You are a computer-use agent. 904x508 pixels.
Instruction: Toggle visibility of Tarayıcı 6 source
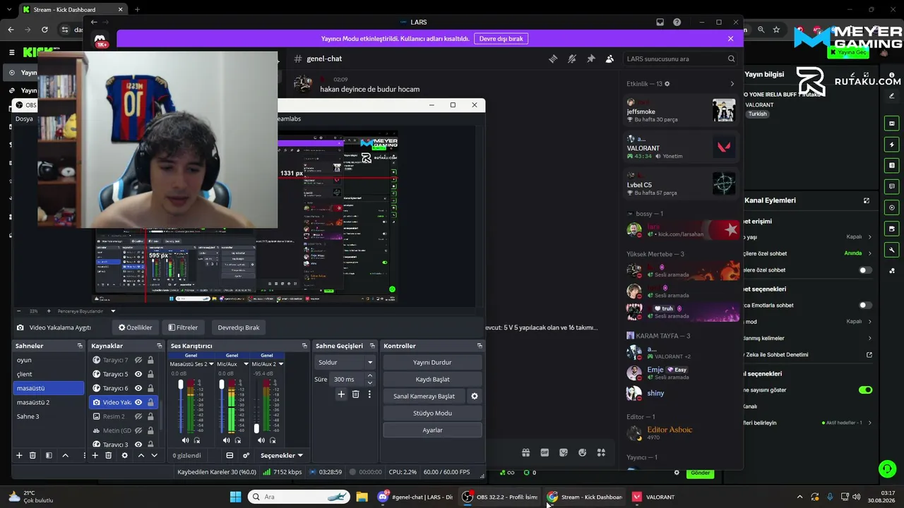click(138, 388)
